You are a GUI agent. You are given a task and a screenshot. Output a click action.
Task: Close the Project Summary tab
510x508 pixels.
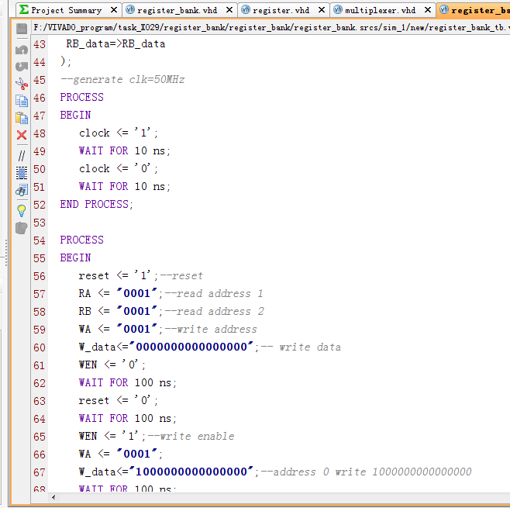tap(114, 10)
